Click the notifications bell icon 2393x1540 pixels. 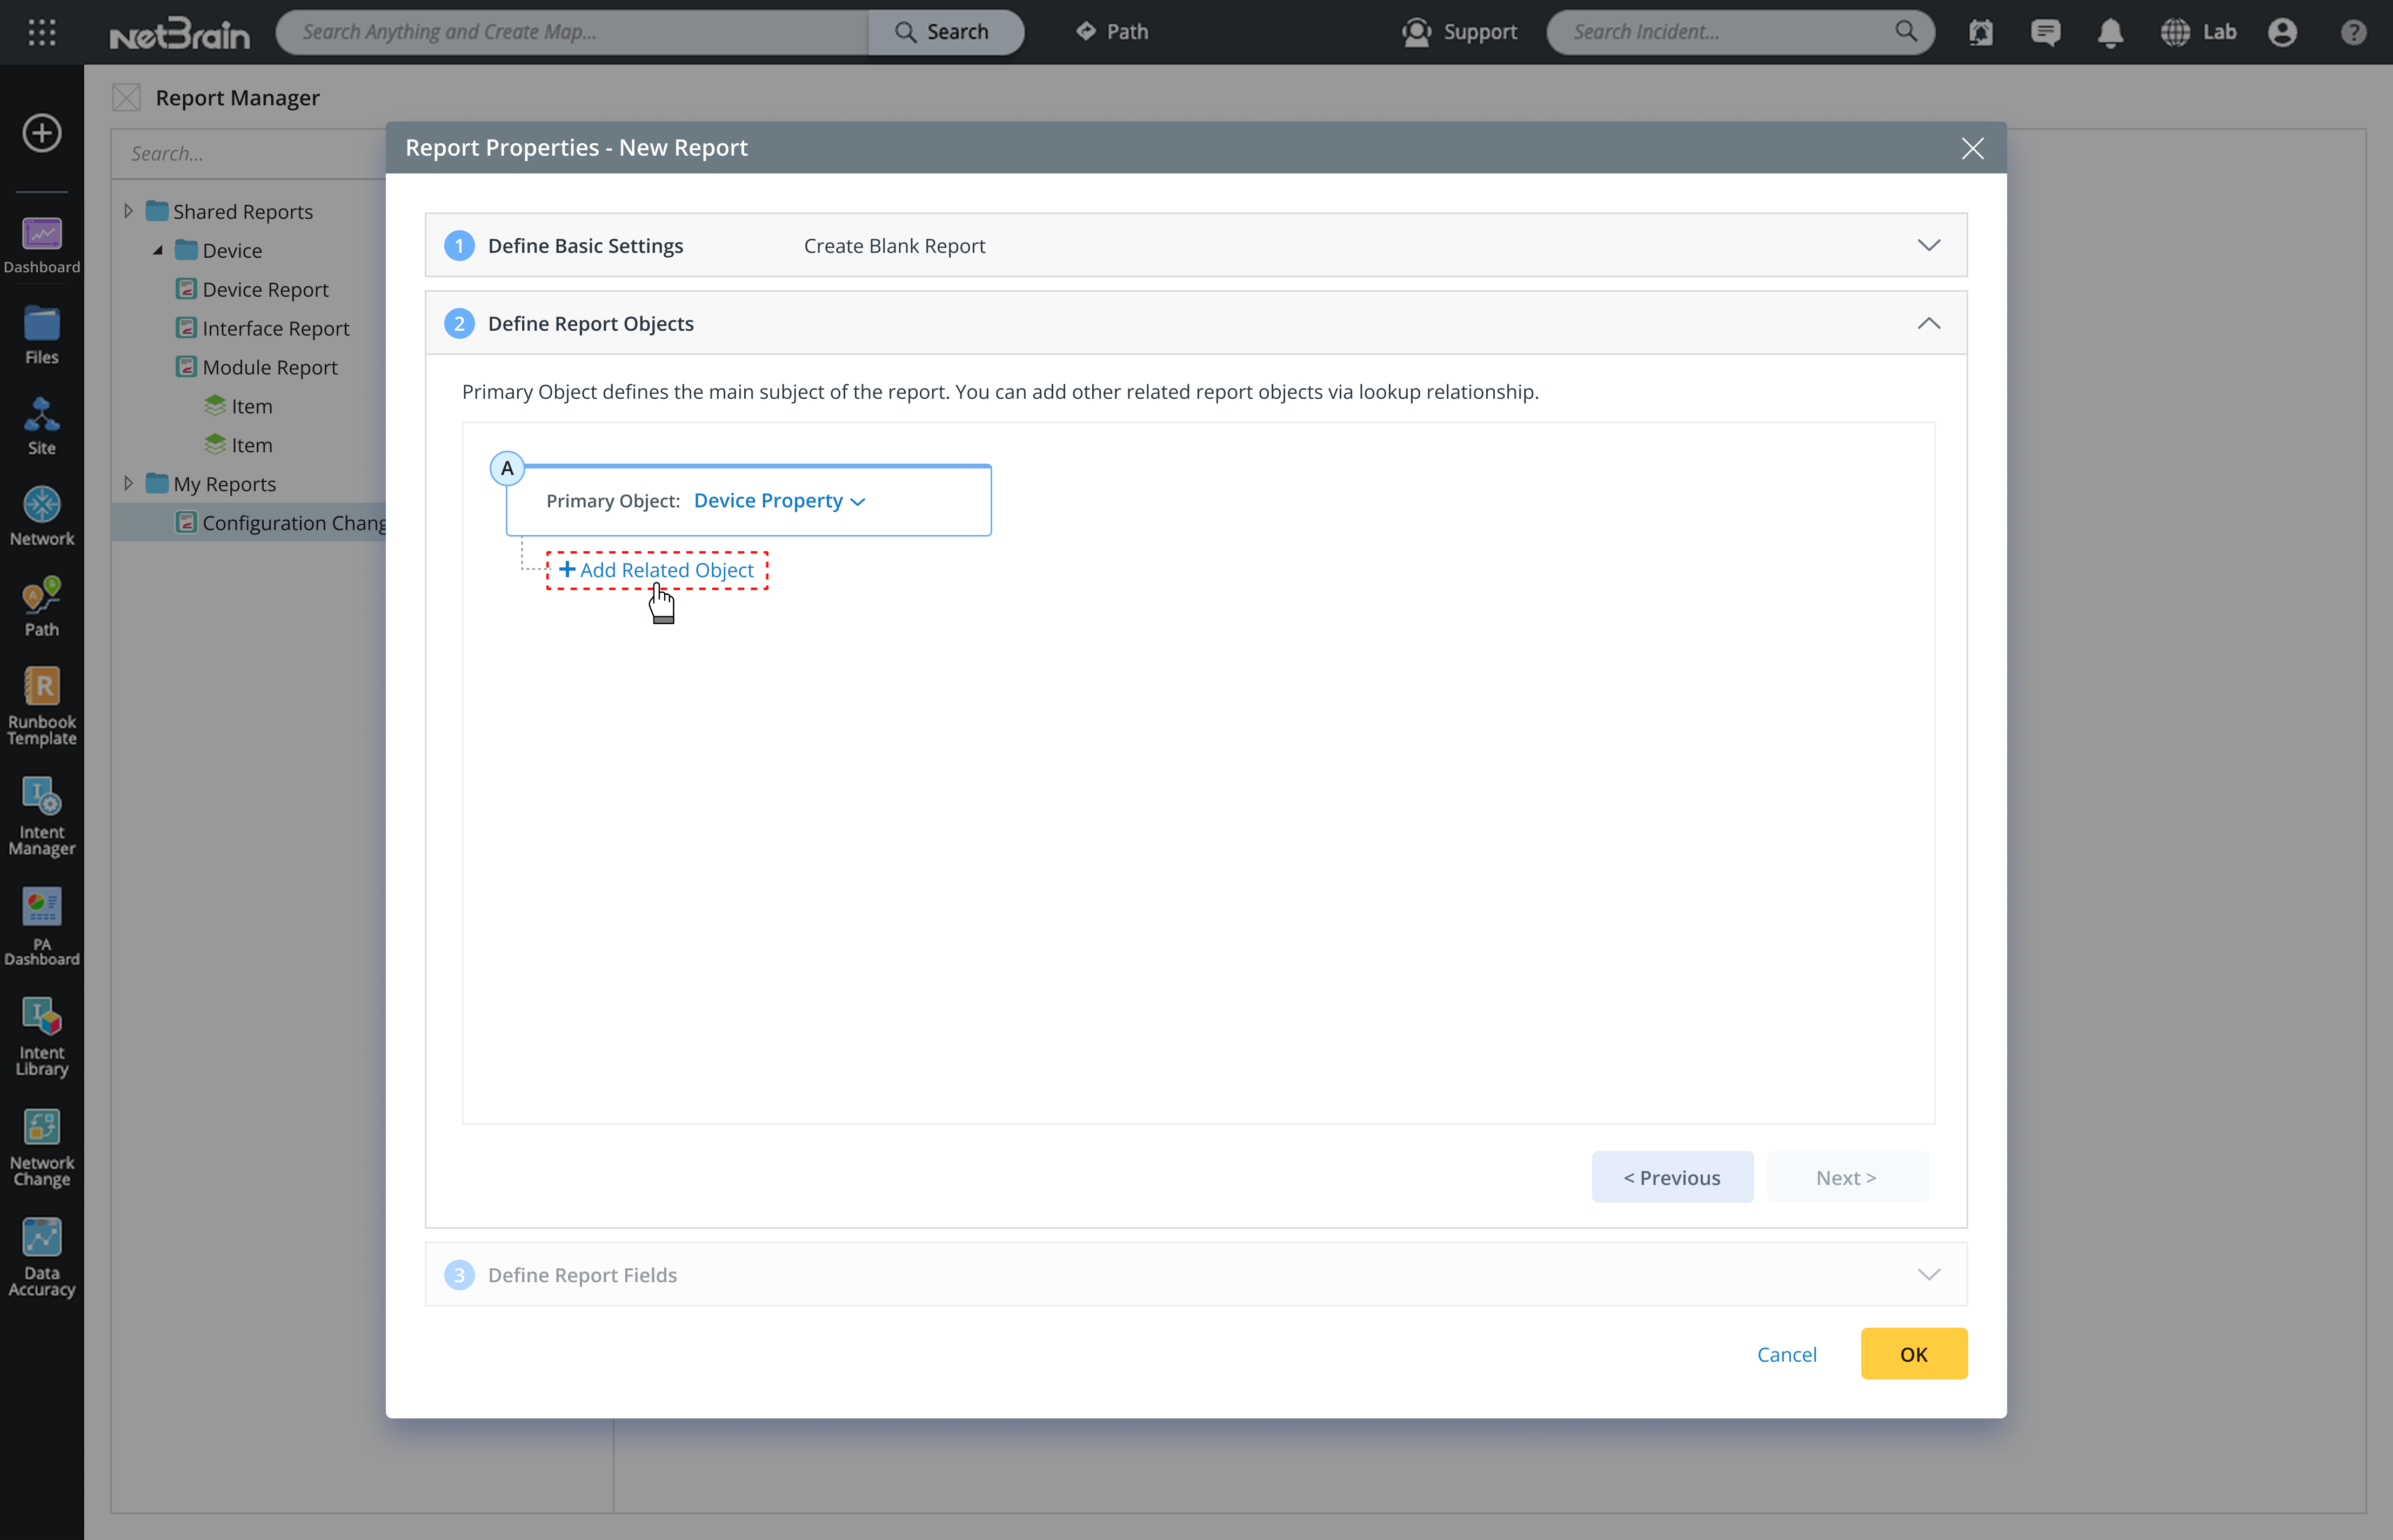[2110, 32]
